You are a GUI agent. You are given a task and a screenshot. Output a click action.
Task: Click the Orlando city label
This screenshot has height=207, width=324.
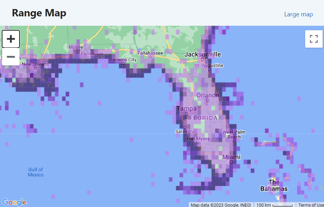click(208, 95)
